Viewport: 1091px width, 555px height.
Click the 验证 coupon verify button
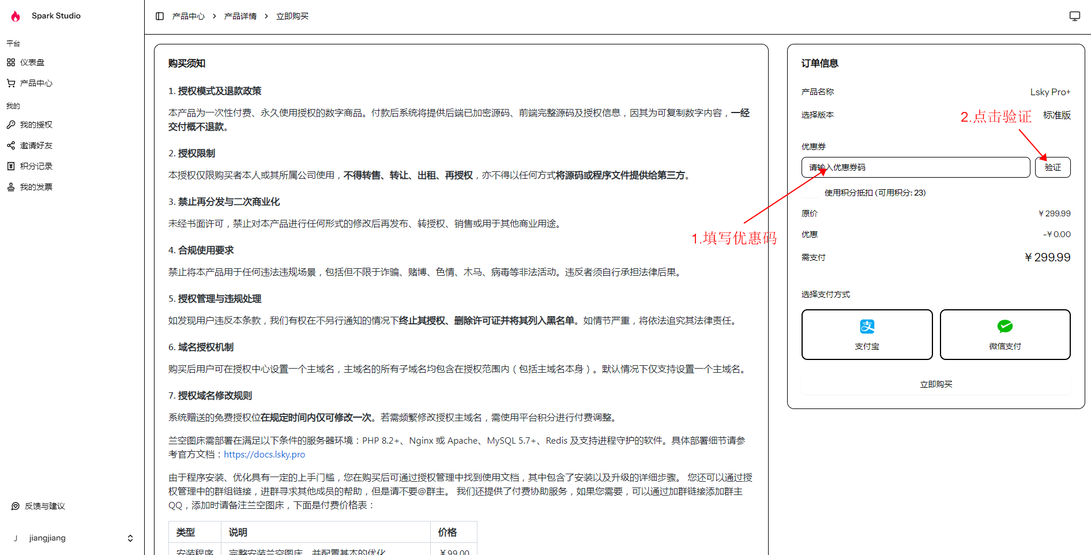(x=1052, y=167)
